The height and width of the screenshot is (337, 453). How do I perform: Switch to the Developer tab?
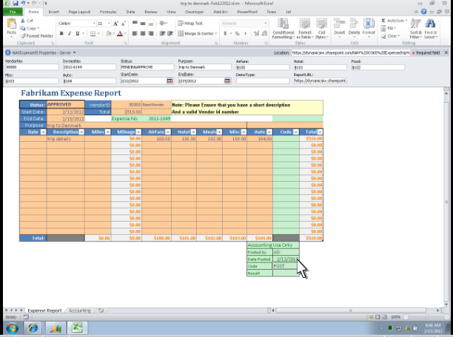click(x=195, y=12)
